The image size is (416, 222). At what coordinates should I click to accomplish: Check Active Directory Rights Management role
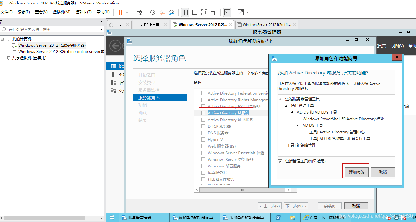click(204, 100)
